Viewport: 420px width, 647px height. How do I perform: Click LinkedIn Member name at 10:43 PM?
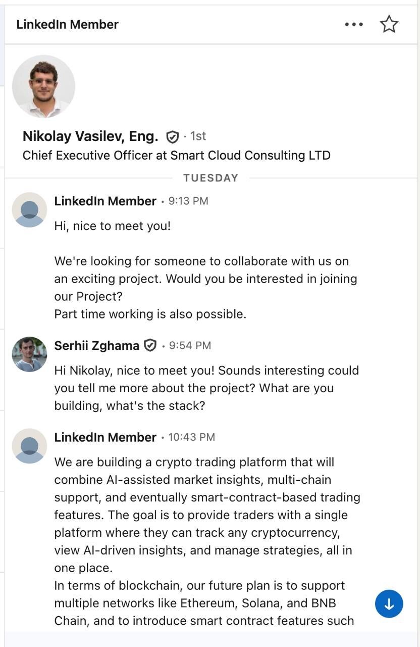click(105, 437)
